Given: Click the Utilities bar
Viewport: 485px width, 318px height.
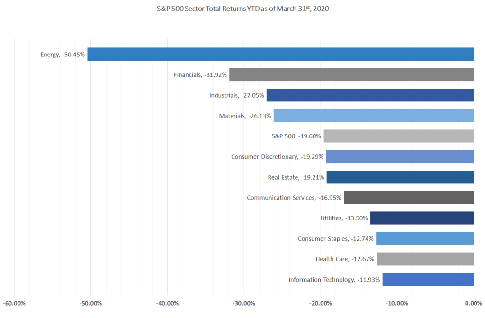Looking at the screenshot, I should 422,218.
